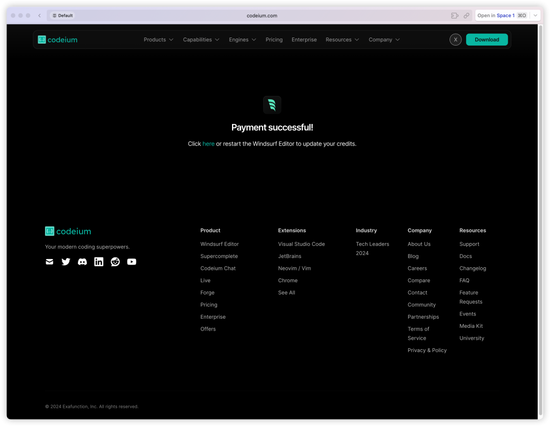Expand the Capabilities dropdown menu
Image resolution: width=550 pixels, height=426 pixels.
point(201,40)
